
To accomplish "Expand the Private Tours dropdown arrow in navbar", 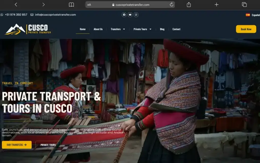I will click(150, 29).
